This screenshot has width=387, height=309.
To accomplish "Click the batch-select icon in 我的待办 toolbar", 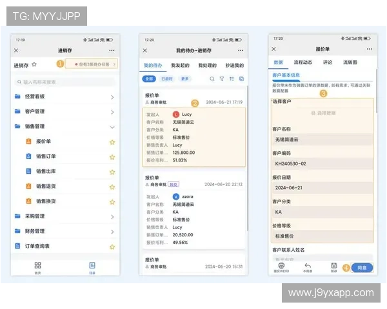I will pos(241,79).
